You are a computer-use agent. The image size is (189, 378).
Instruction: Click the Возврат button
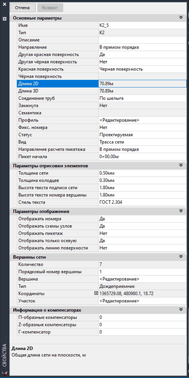click(x=50, y=8)
